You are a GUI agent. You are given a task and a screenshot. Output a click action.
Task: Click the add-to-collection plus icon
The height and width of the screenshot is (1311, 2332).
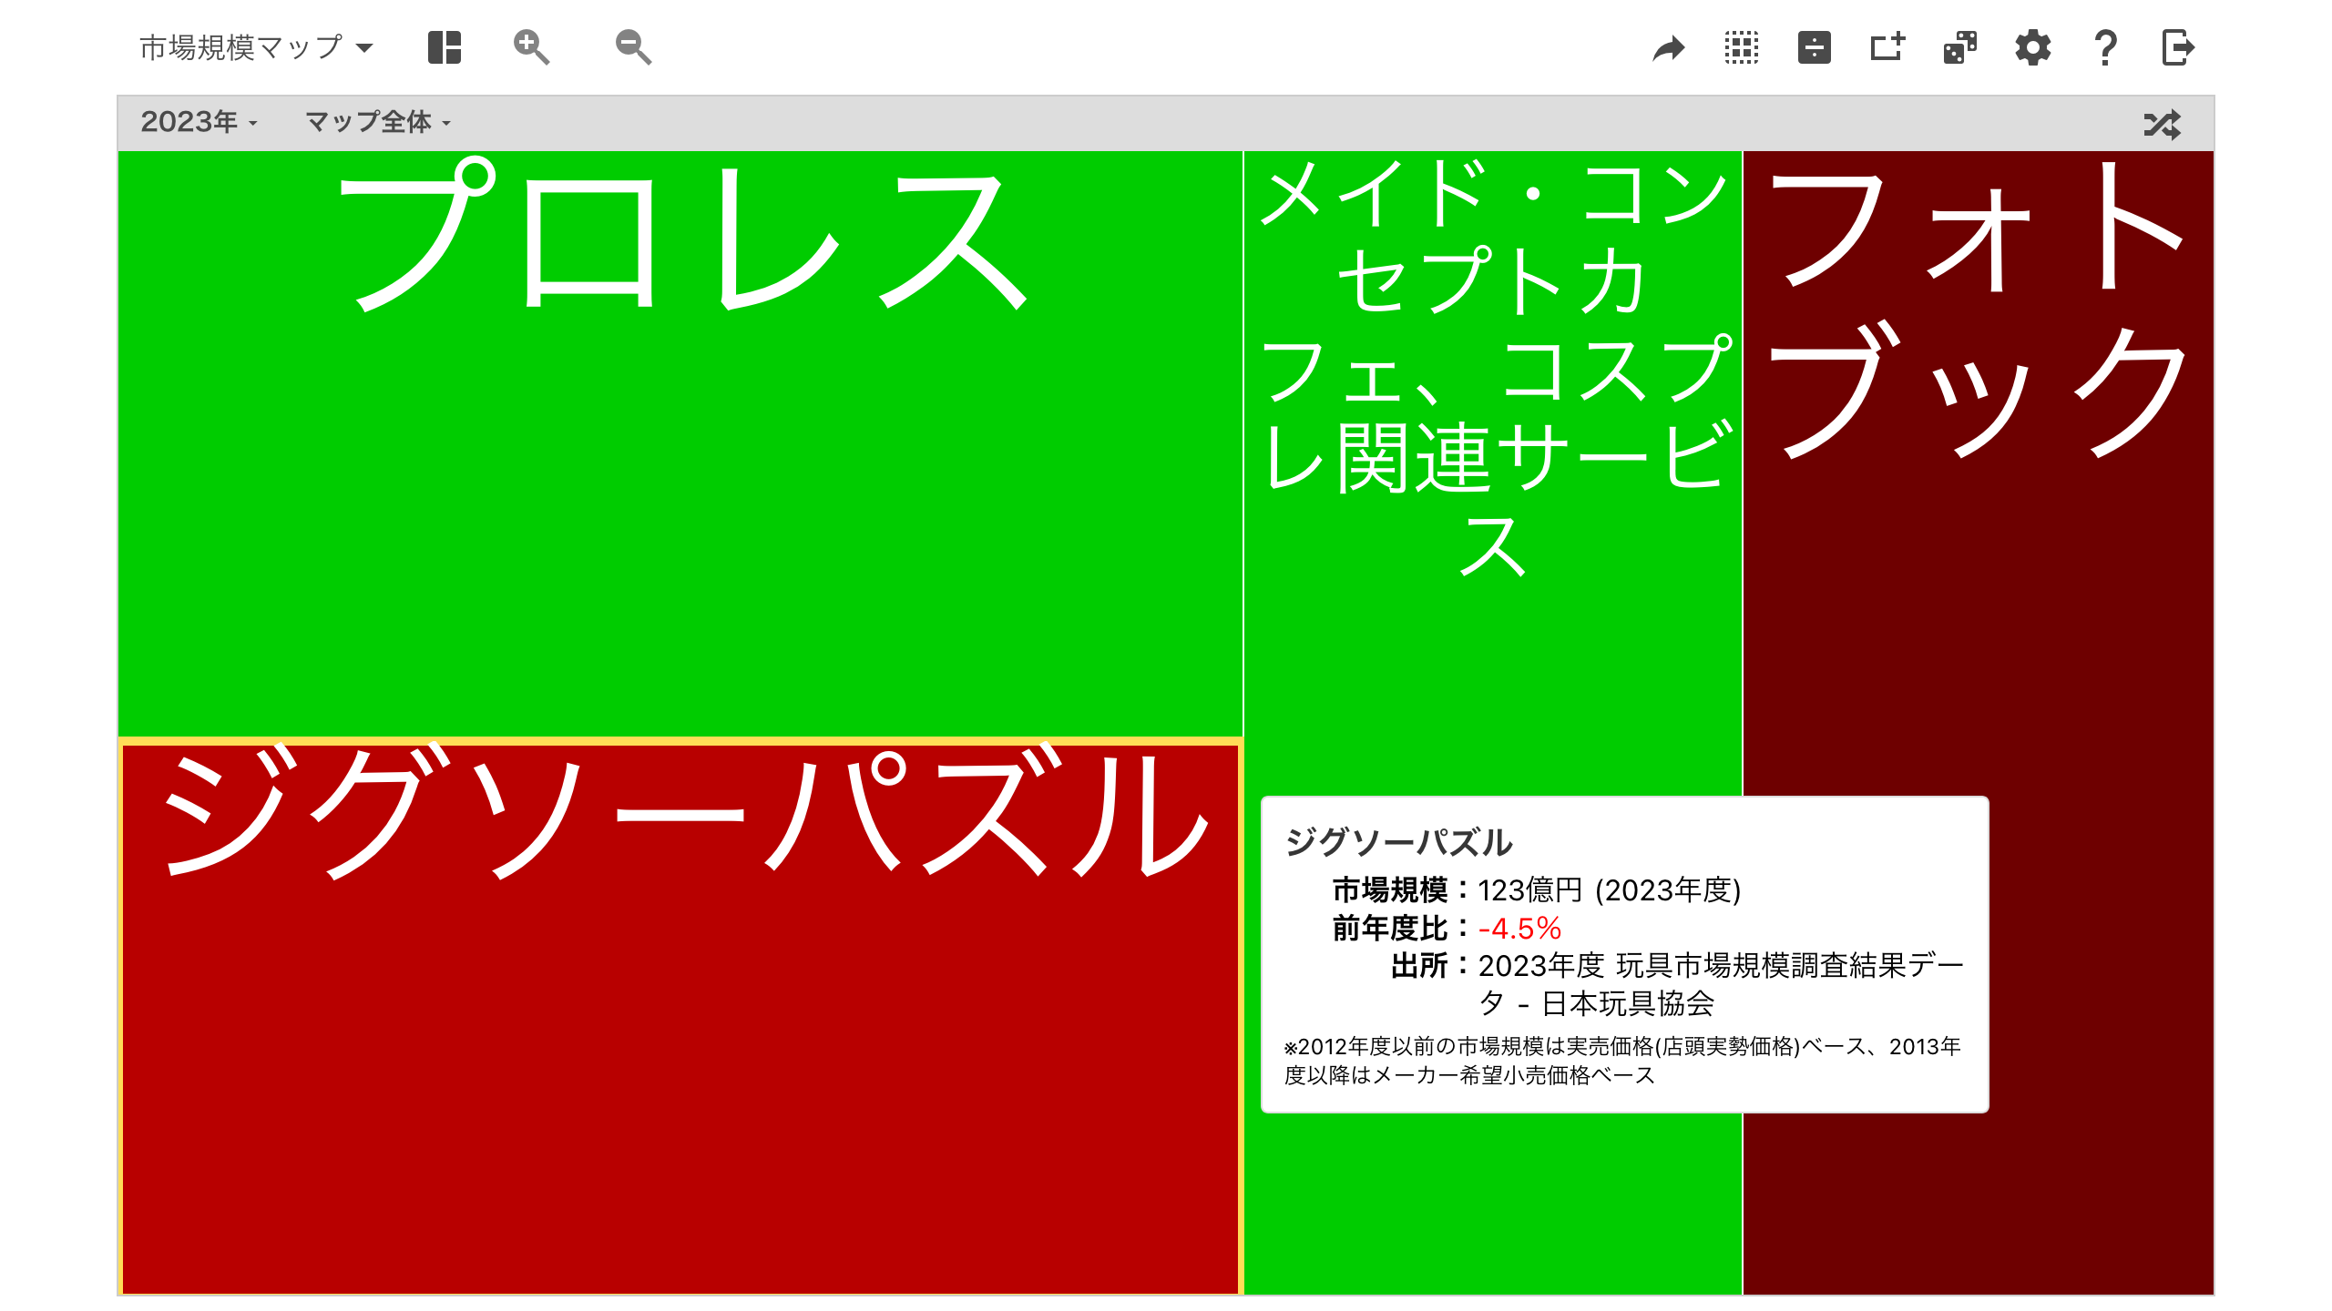[1887, 47]
